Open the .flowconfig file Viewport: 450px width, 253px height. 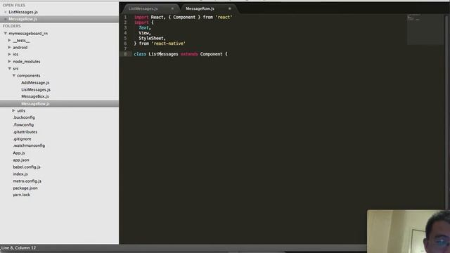click(x=23, y=125)
